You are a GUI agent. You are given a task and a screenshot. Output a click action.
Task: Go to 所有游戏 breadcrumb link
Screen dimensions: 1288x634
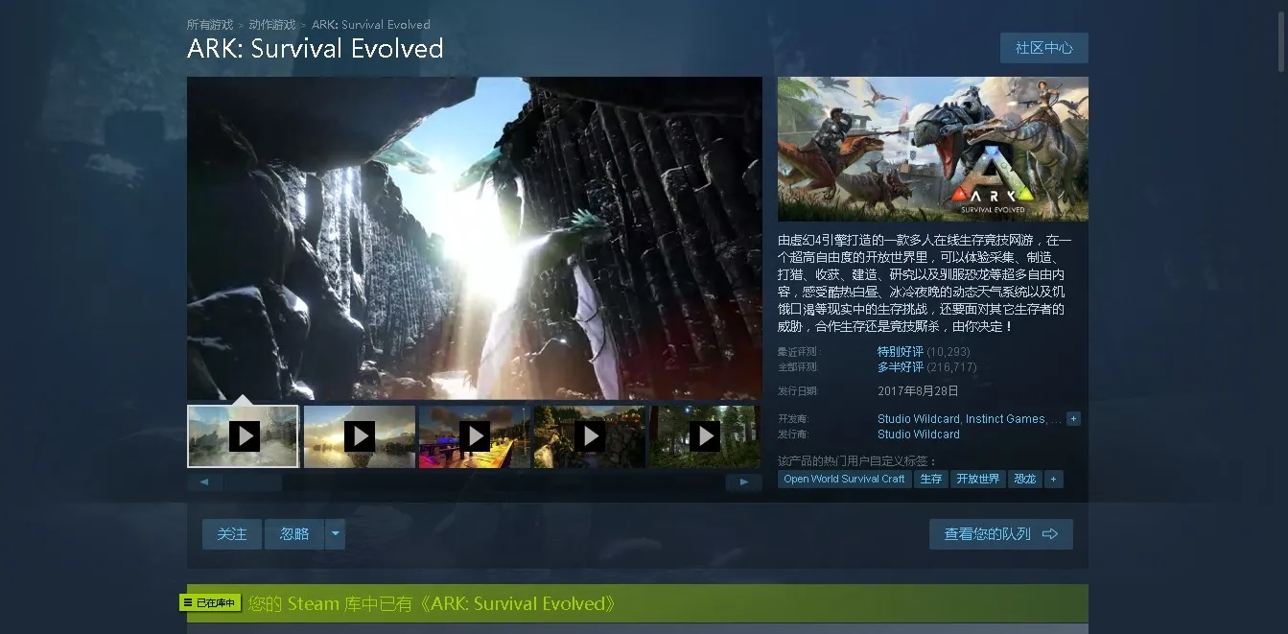point(210,25)
